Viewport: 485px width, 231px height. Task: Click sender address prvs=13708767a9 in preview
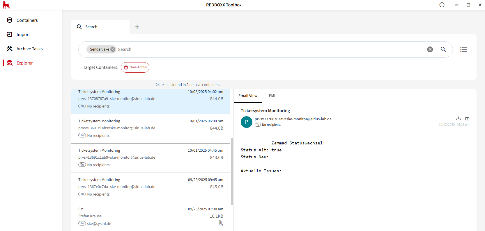pyautogui.click(x=293, y=119)
